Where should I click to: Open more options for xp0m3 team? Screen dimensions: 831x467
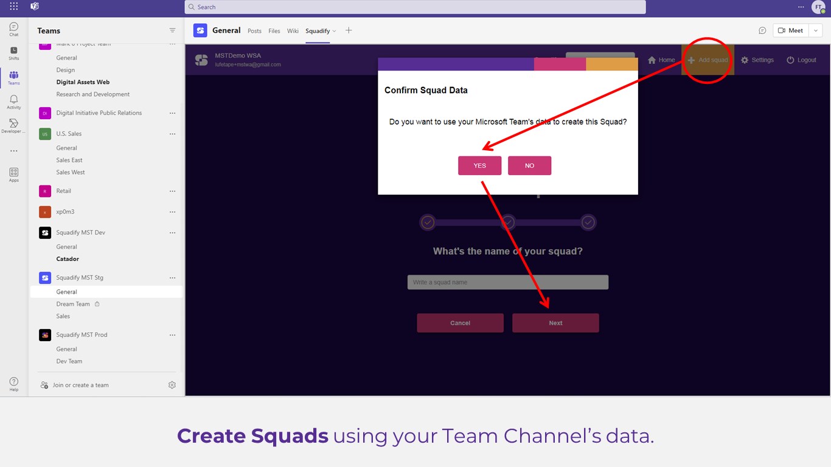pos(172,212)
